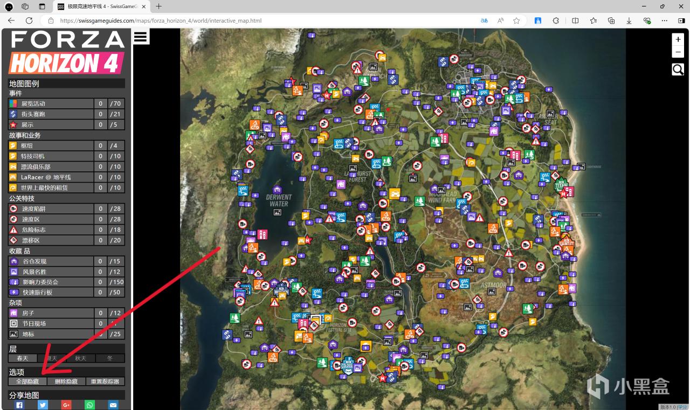Reload the page with refresh icon
The image size is (690, 410).
(x=29, y=20)
